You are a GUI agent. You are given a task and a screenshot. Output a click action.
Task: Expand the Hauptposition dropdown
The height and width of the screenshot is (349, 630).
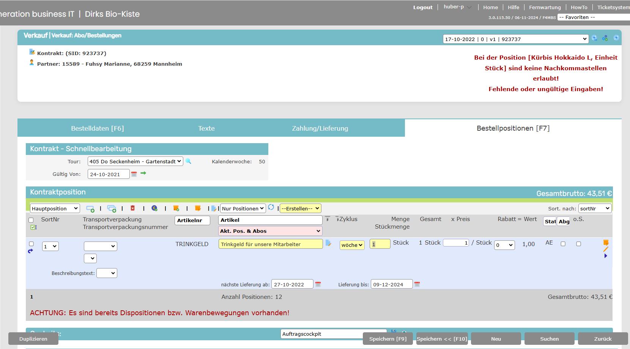click(x=55, y=208)
